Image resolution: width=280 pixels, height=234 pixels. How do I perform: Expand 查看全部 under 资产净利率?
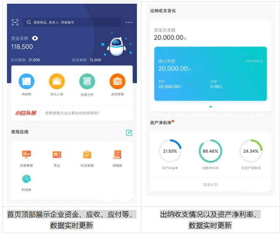click(x=210, y=185)
